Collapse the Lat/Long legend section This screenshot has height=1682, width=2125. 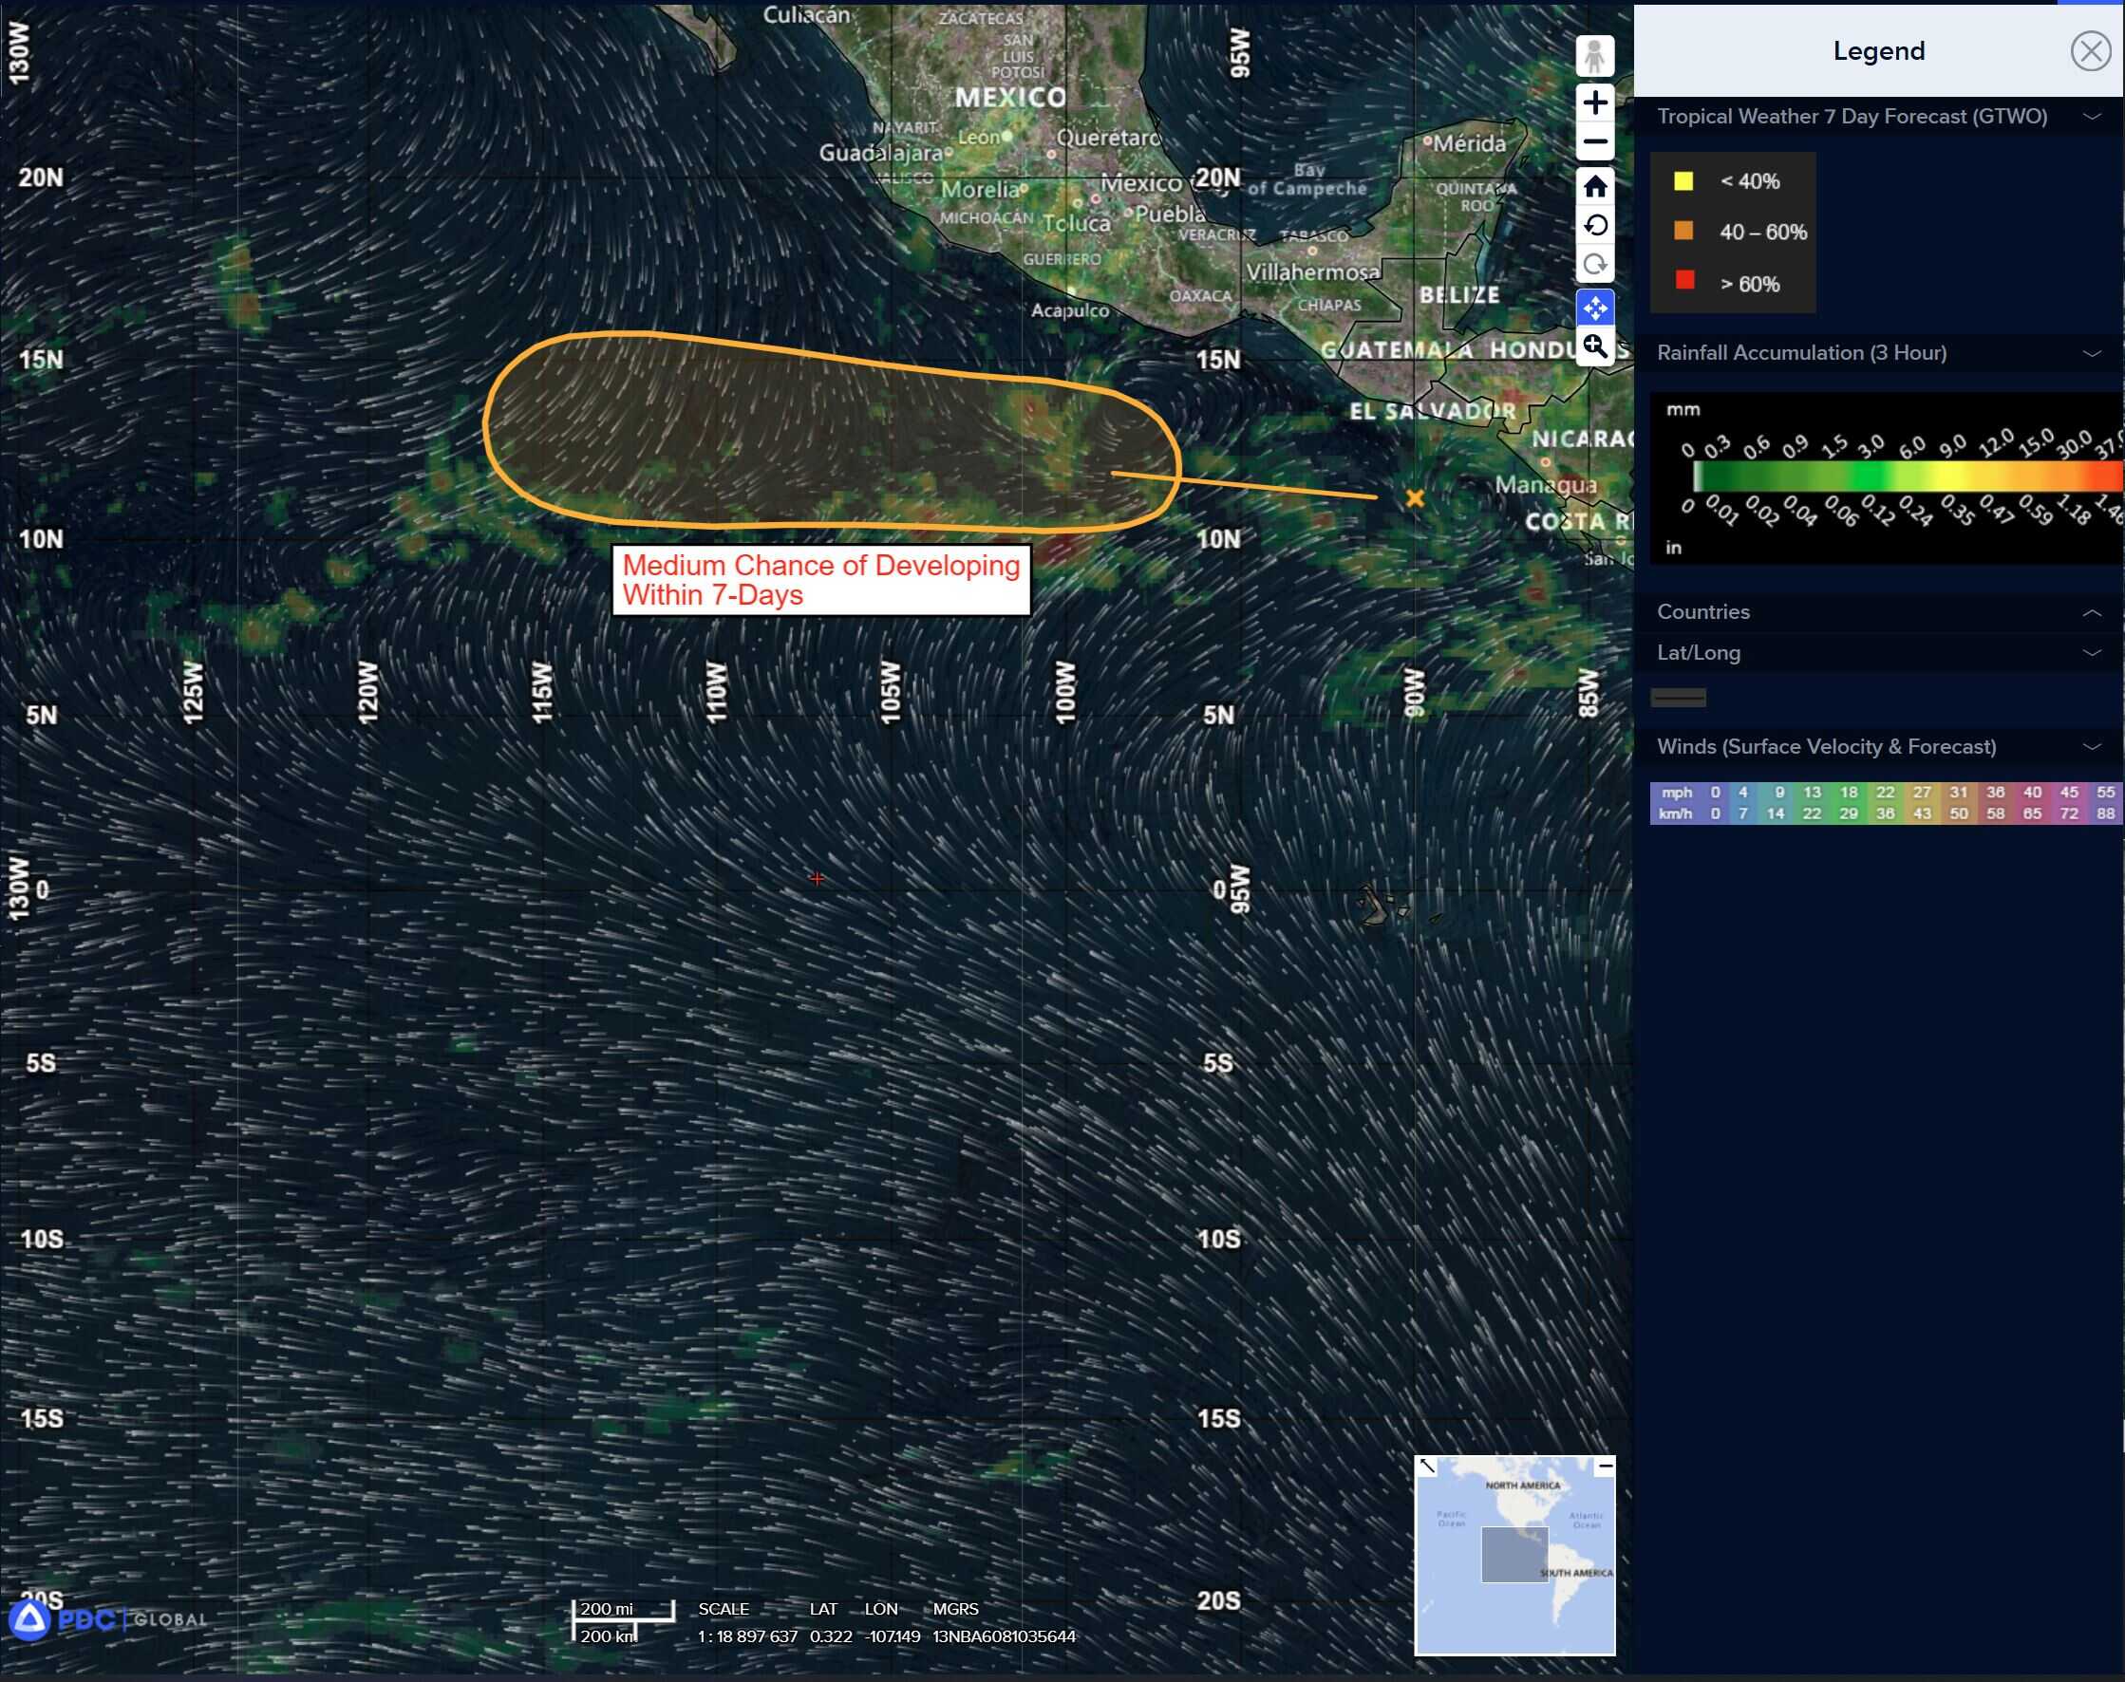[x=2092, y=653]
